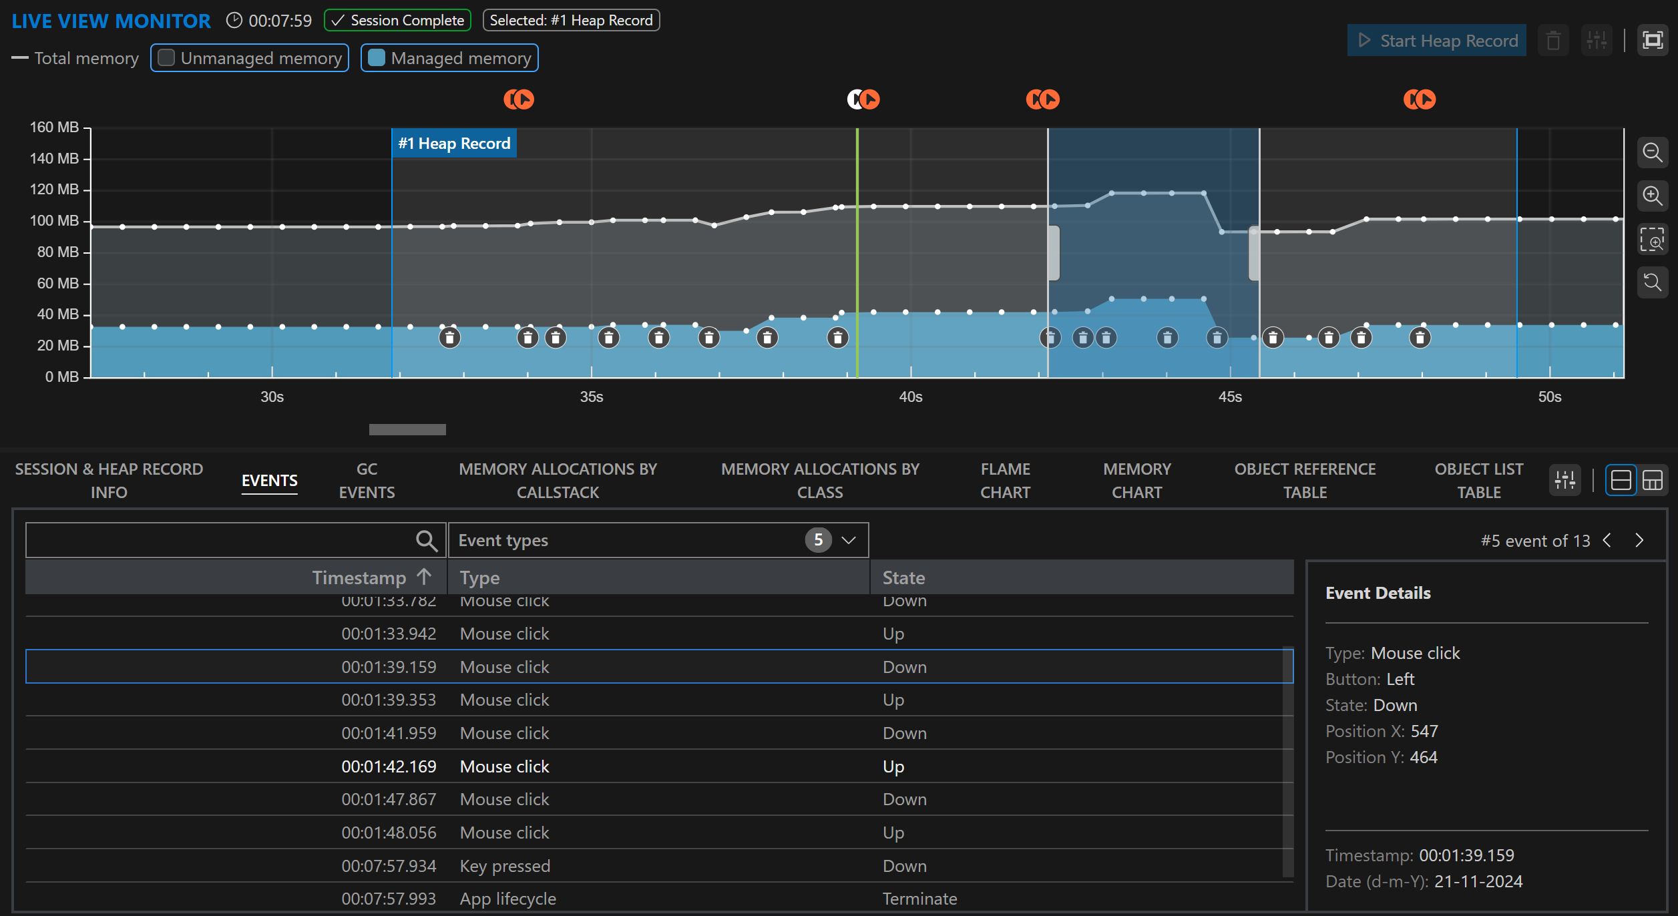This screenshot has height=916, width=1678.
Task: Click the reset zoom icon
Action: coord(1653,282)
